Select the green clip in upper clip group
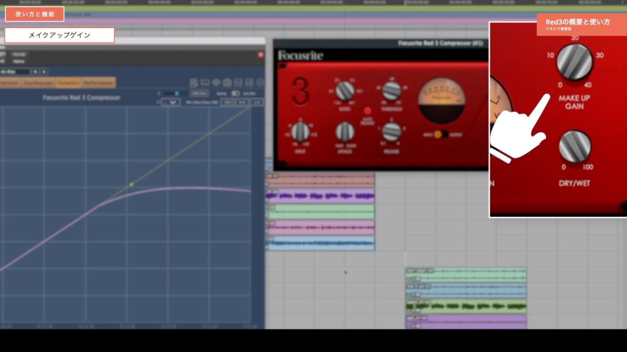This screenshot has width=627, height=352. click(x=320, y=211)
